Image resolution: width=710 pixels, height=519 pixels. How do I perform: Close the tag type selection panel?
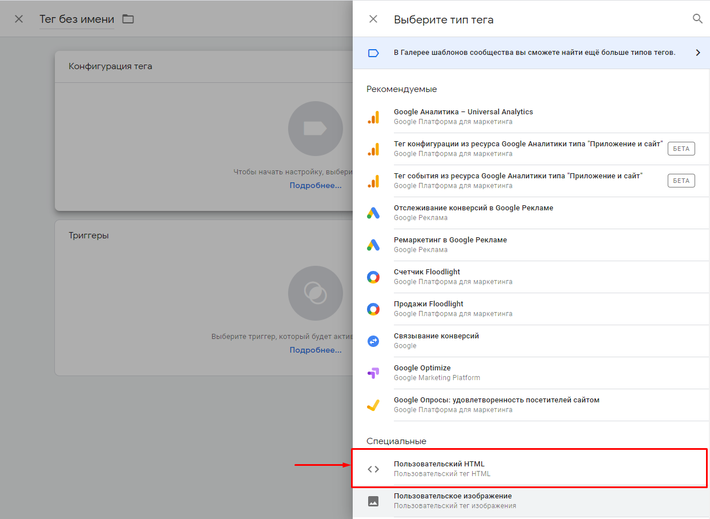coord(373,19)
